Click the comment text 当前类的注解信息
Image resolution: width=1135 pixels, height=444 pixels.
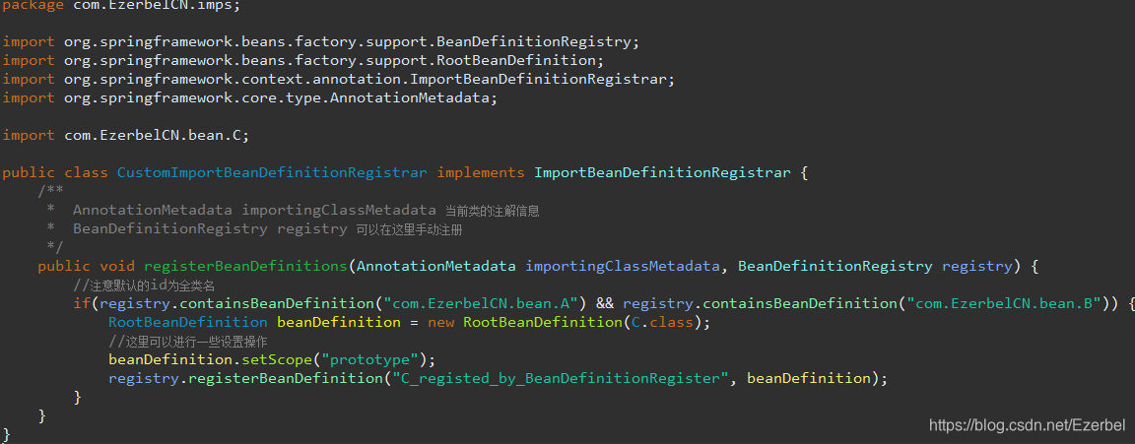click(493, 211)
